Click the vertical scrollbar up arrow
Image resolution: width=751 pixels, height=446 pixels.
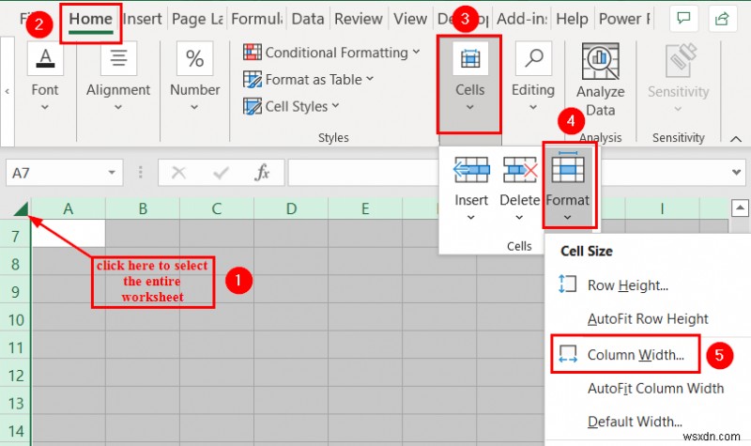(x=740, y=208)
